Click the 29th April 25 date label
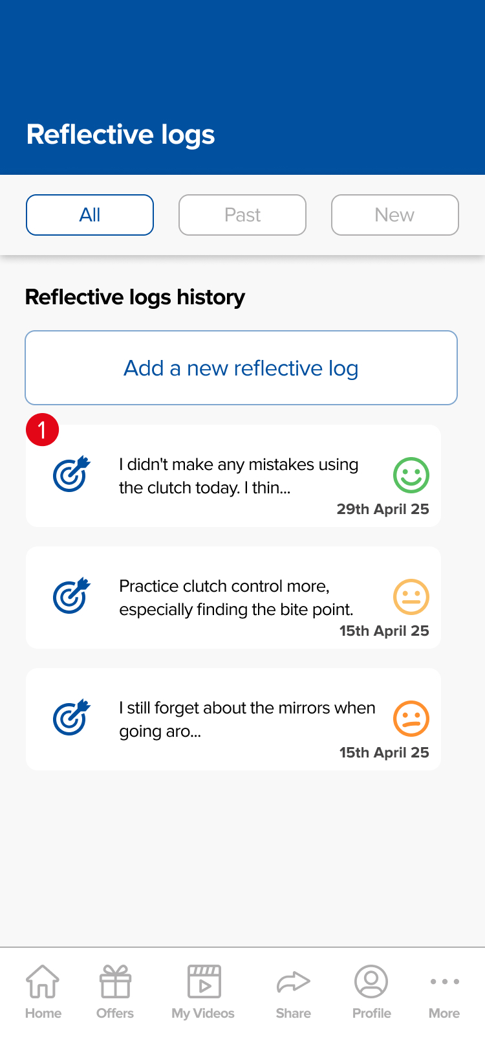The image size is (485, 1054). (383, 509)
